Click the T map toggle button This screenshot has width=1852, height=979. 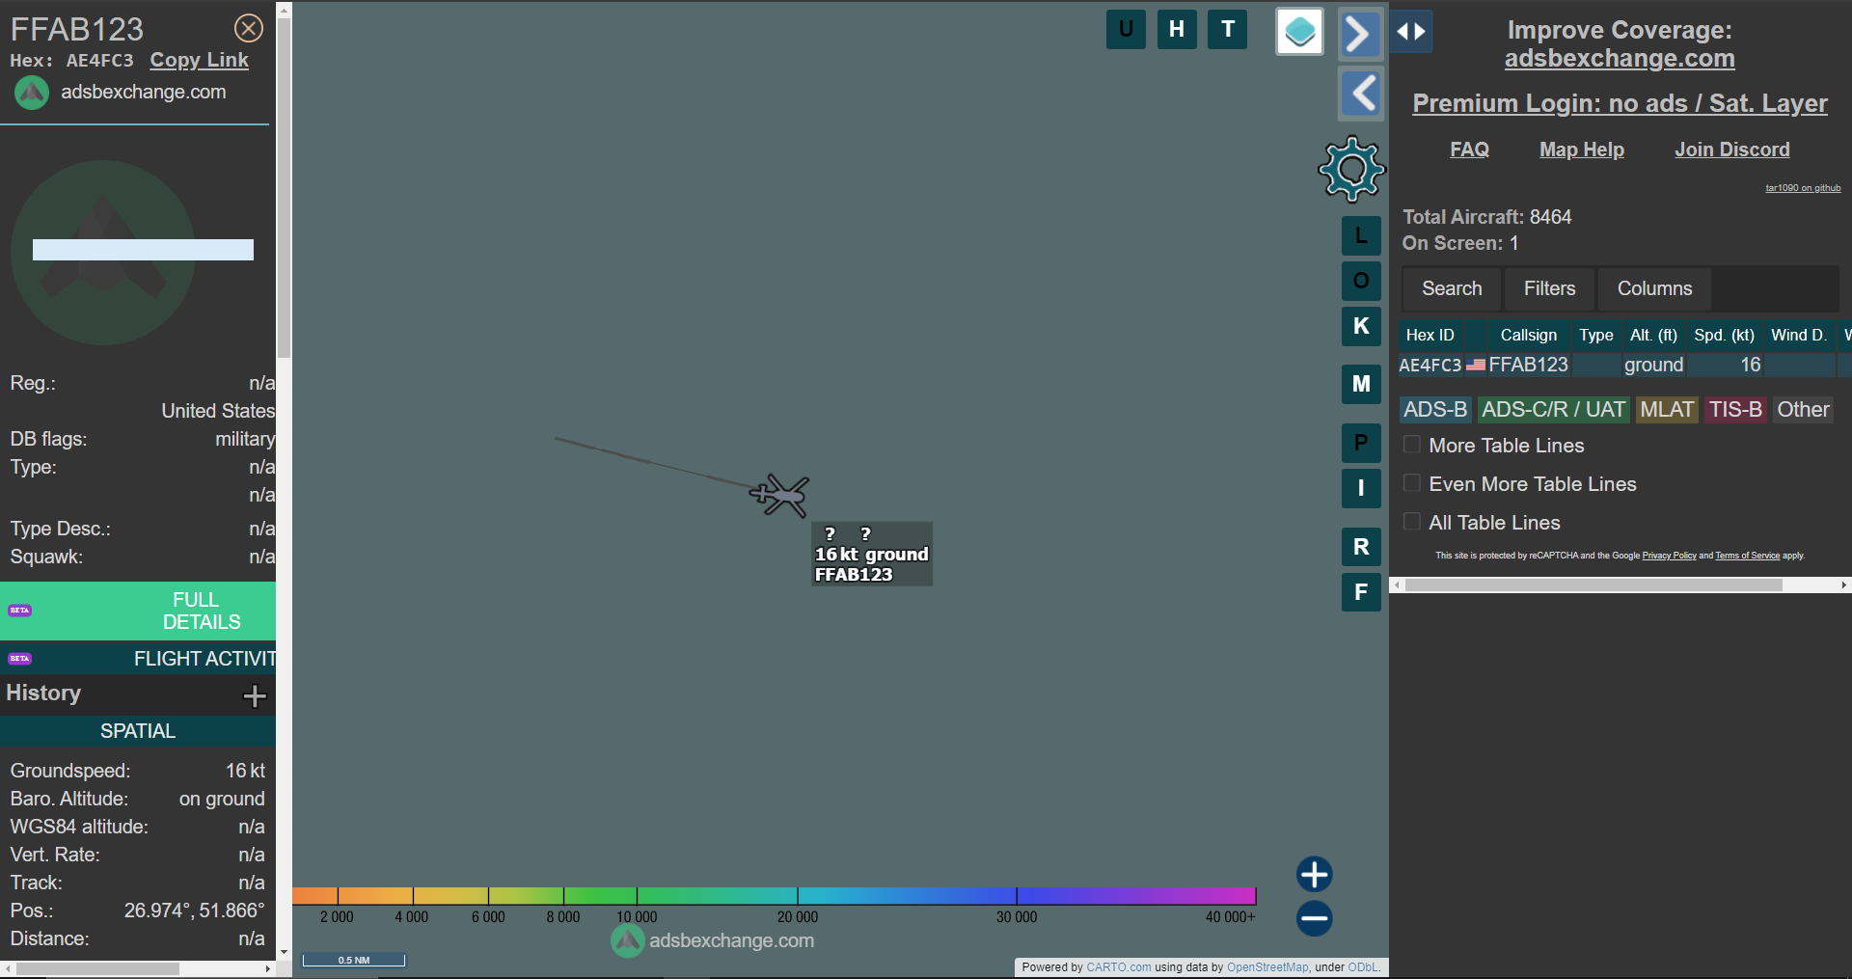click(x=1228, y=29)
